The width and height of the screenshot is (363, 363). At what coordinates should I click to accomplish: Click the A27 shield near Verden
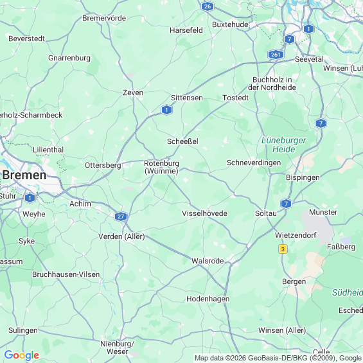[x=121, y=217]
